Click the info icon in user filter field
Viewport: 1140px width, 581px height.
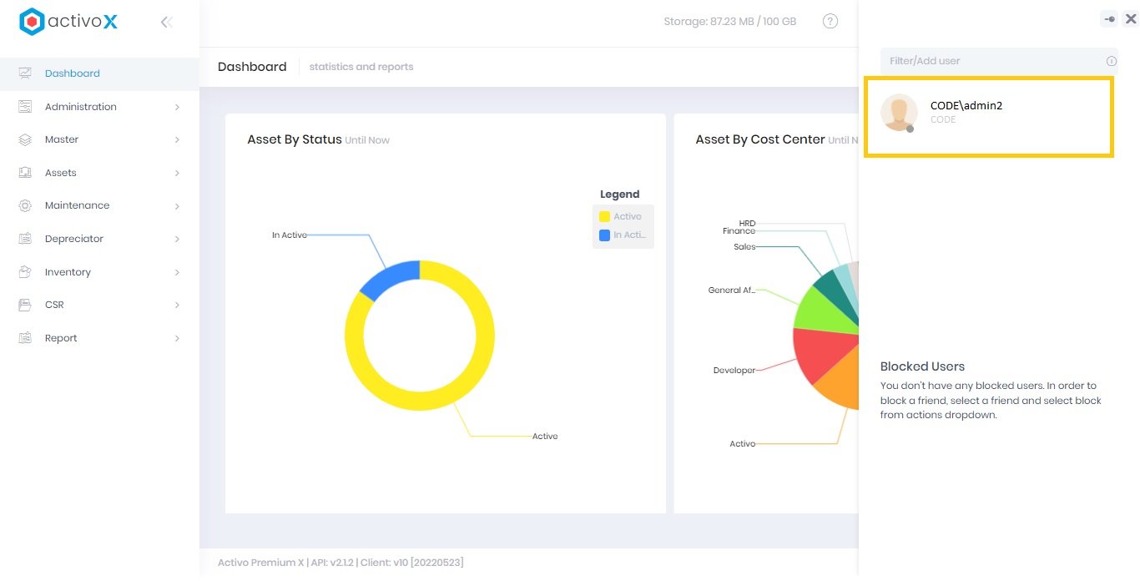point(1111,61)
